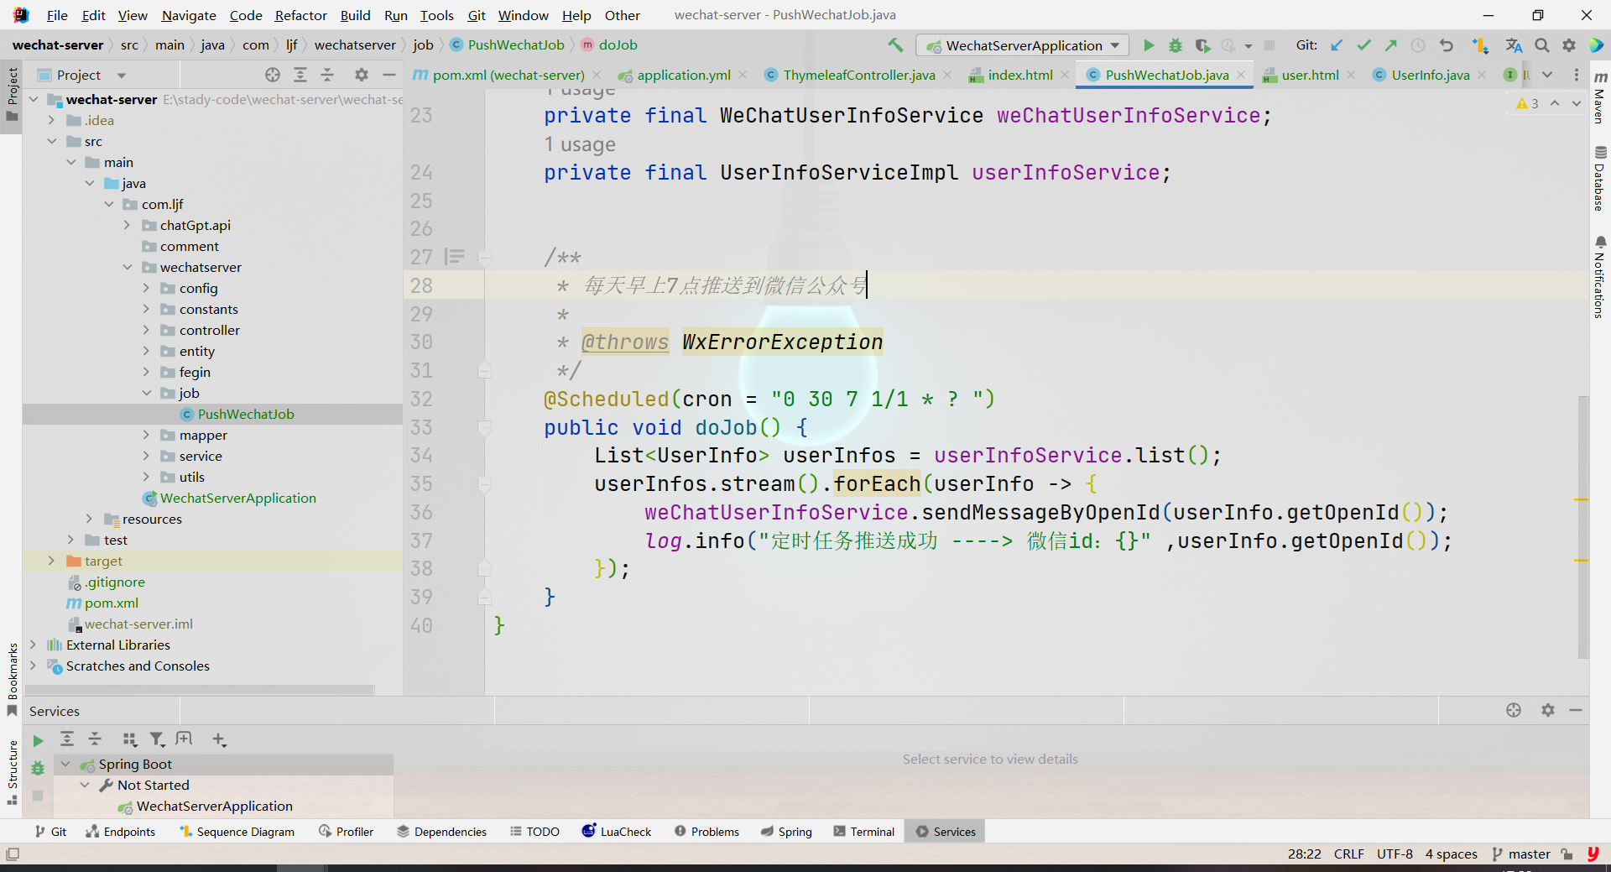This screenshot has height=872, width=1611.
Task: Toggle javadoc rendered view on line 27
Action: (454, 257)
